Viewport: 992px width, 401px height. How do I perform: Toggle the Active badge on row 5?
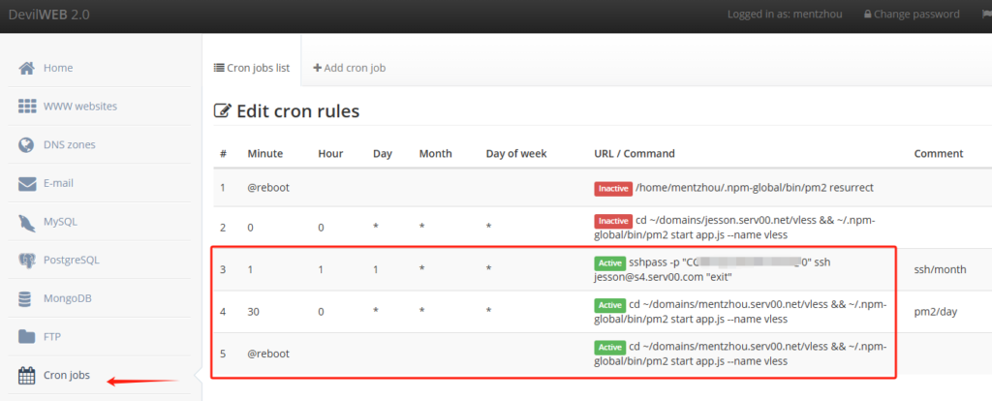pos(609,347)
